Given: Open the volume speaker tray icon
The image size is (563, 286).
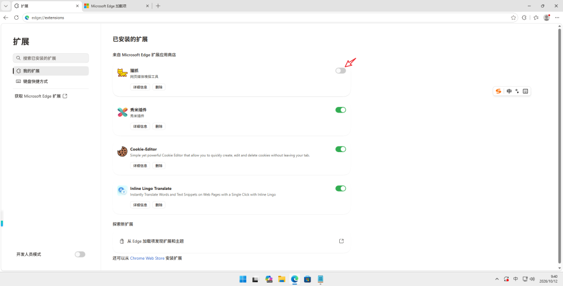Looking at the screenshot, I should pos(532,279).
